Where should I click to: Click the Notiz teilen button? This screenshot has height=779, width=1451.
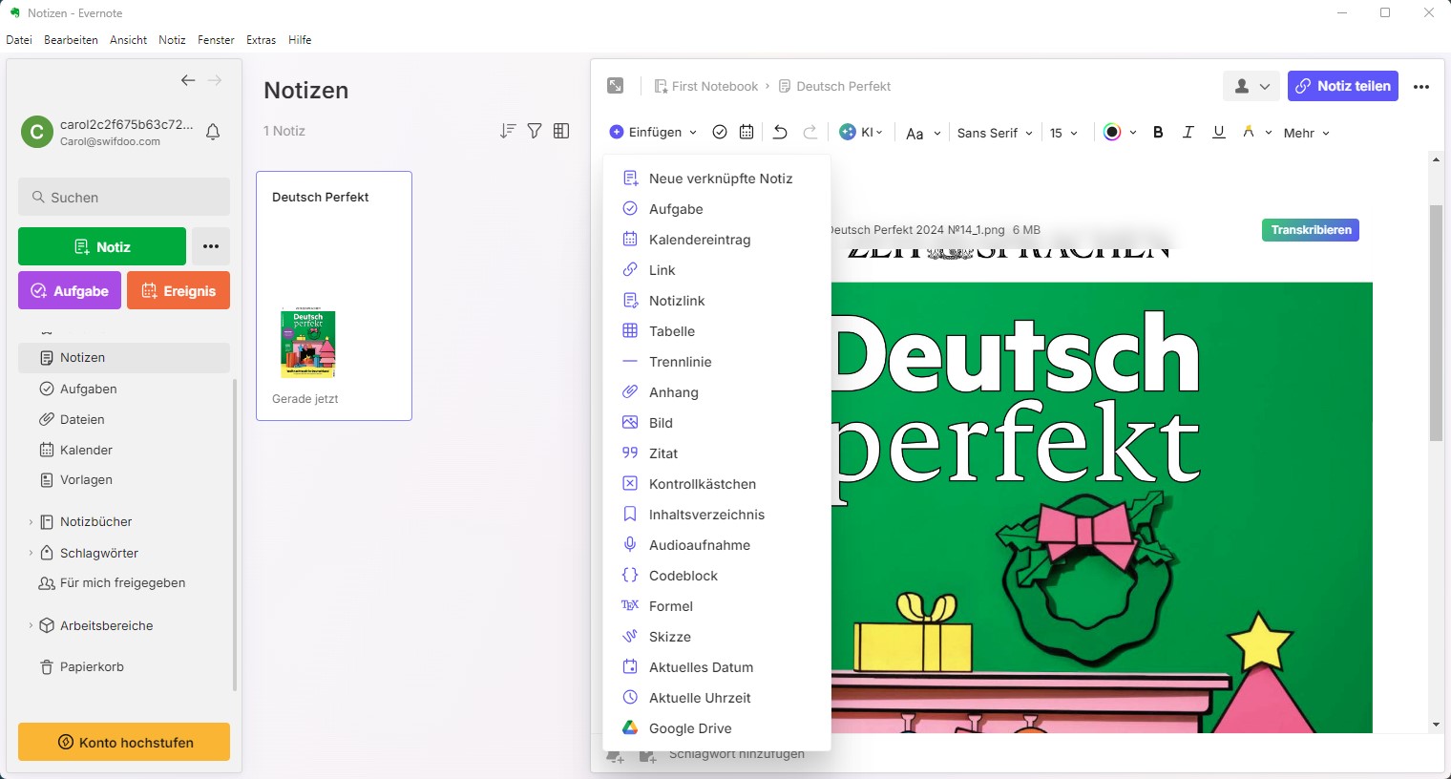[1343, 86]
